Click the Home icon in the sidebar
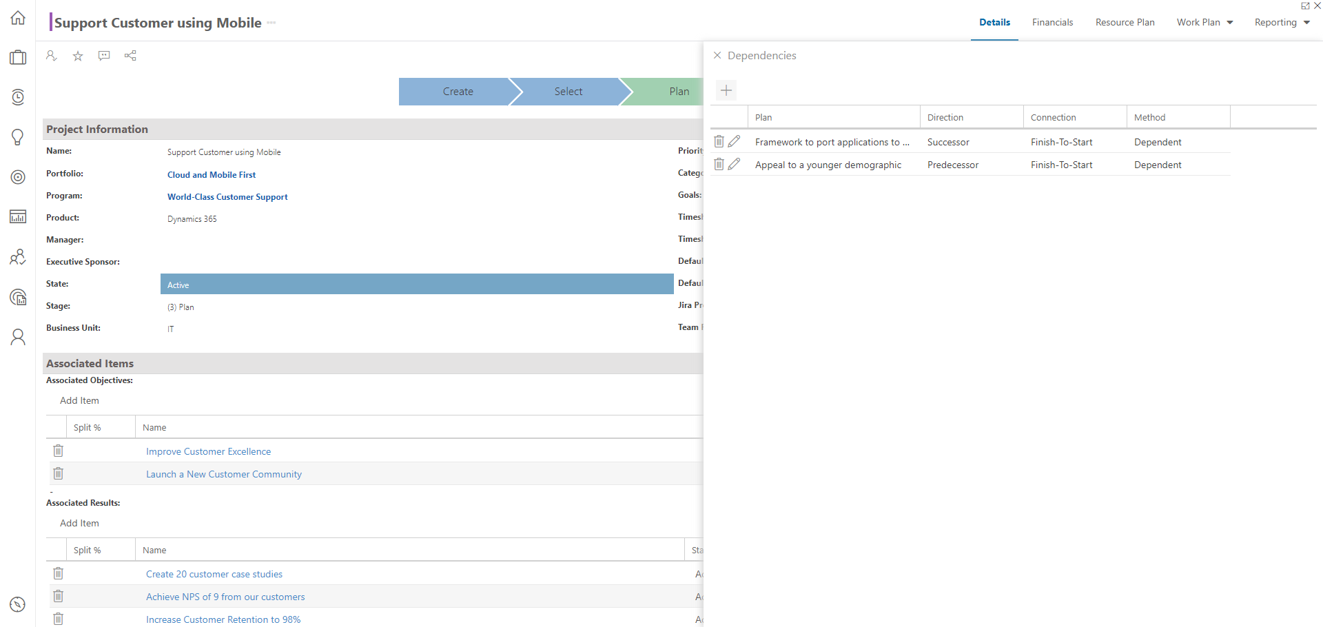Image resolution: width=1323 pixels, height=627 pixels. coord(18,18)
